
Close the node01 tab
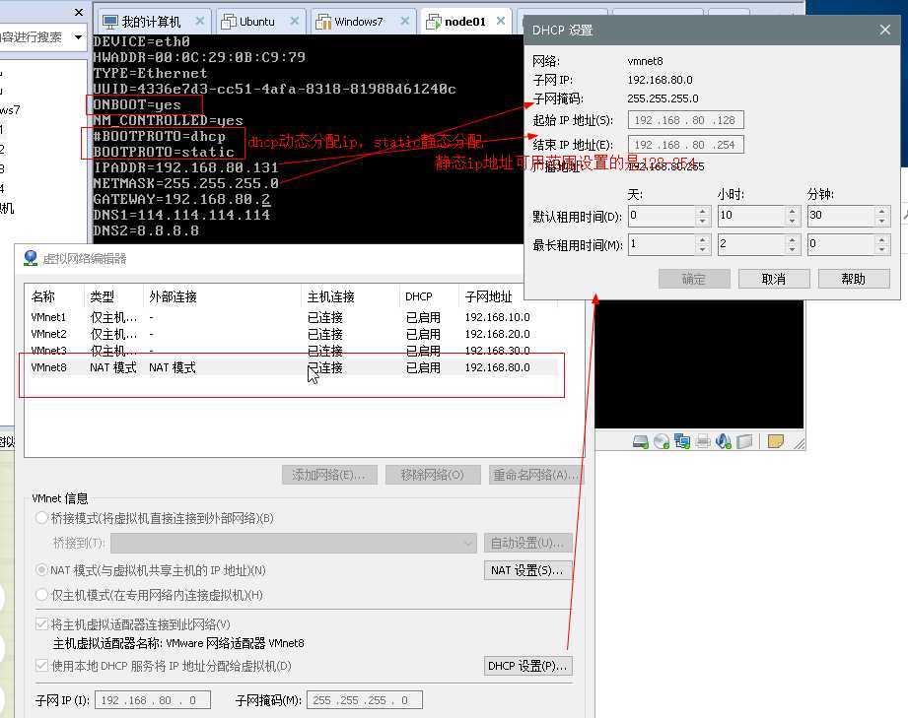500,21
